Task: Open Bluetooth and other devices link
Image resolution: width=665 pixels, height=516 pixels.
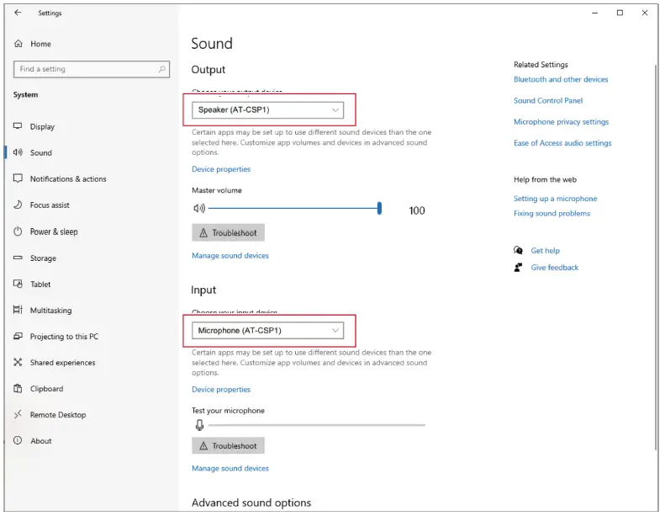Action: 561,80
